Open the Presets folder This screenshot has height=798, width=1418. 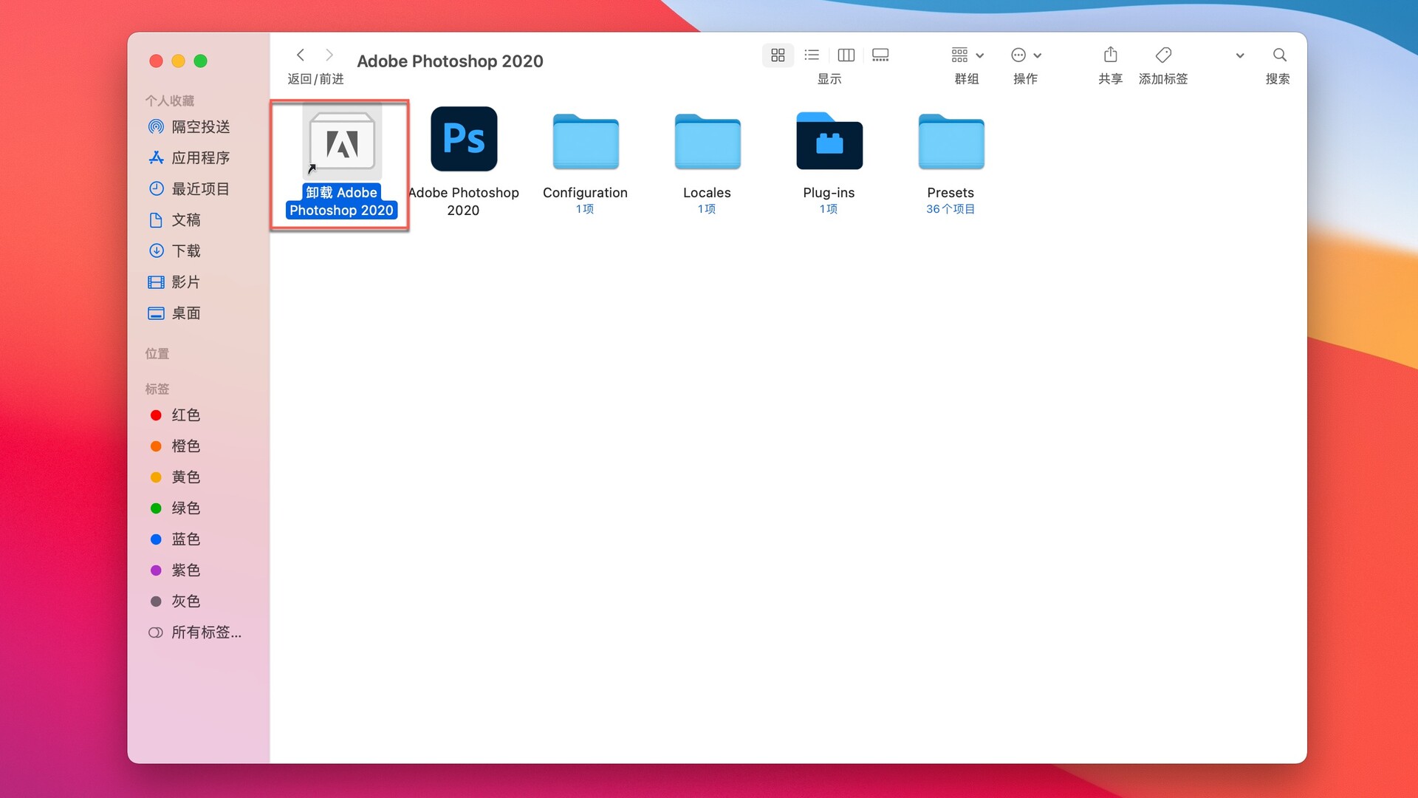coord(951,142)
